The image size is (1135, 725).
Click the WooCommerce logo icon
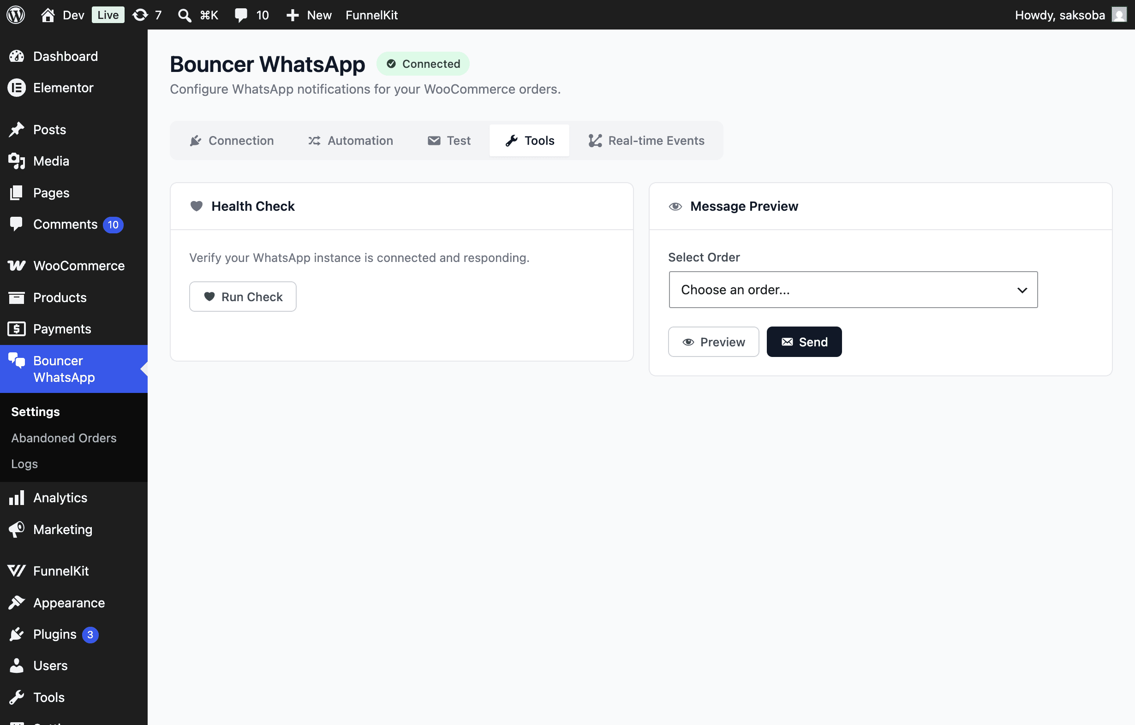coord(17,266)
